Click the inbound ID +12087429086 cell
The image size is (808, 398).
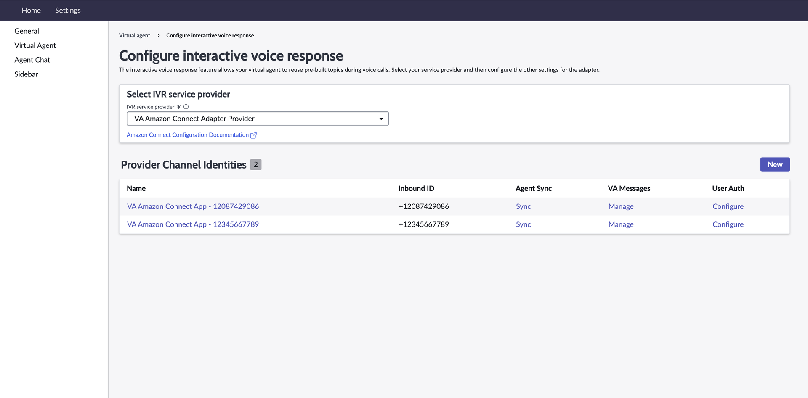point(424,206)
